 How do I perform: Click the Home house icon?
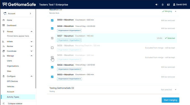pos(4,20)
